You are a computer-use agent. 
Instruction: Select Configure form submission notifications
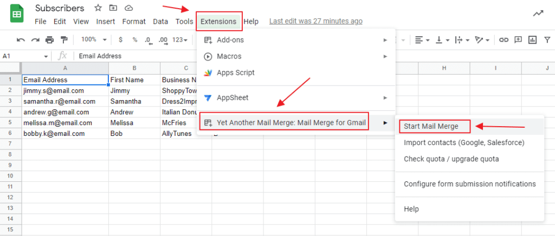pos(469,184)
